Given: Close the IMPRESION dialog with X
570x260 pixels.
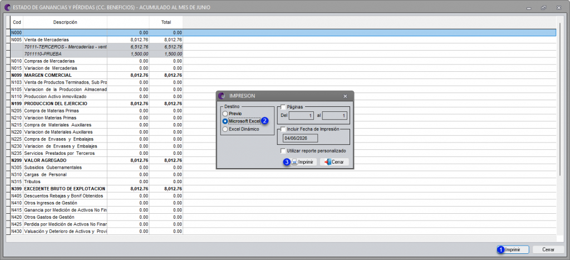Looking at the screenshot, I should pos(345,96).
